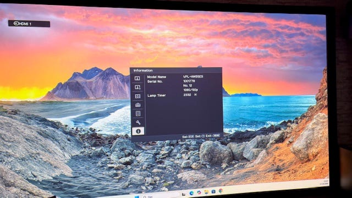352x198 pixels.
Task: Open the Picture menu icon
Action: [137, 78]
